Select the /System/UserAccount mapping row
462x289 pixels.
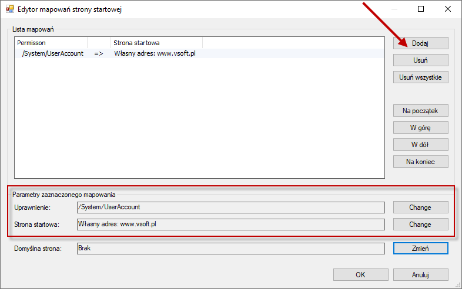click(x=199, y=53)
